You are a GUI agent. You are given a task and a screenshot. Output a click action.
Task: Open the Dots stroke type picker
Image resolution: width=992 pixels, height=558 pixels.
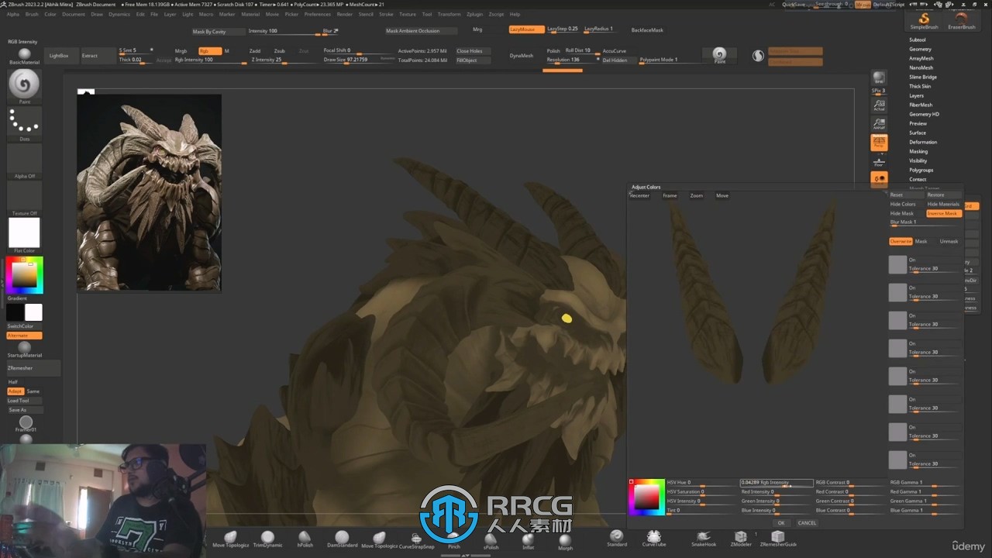24,122
